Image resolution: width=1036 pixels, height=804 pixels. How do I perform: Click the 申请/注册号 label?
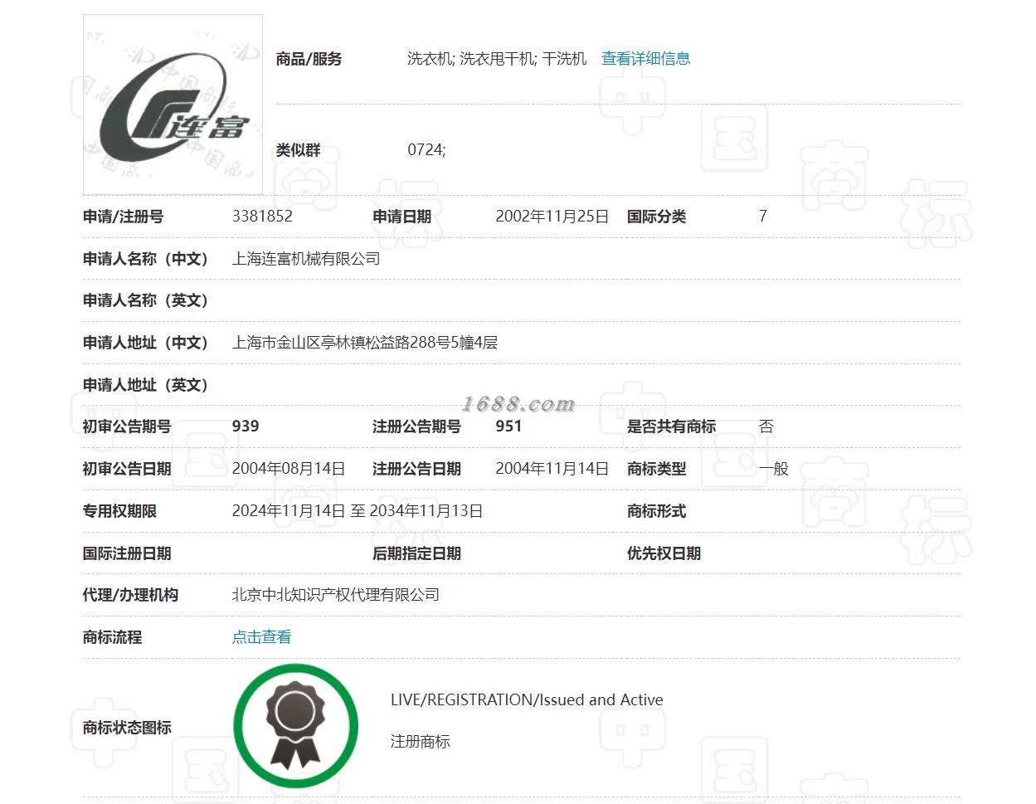[x=123, y=217]
